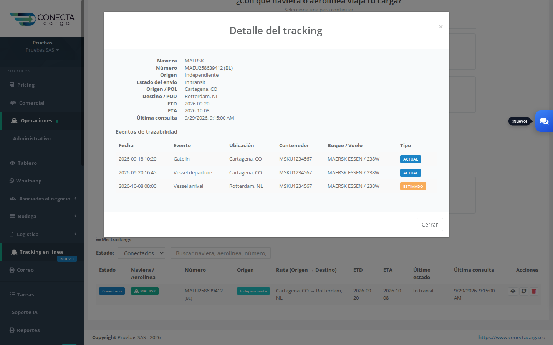Open Tareas in the sidebar

[x=25, y=294]
